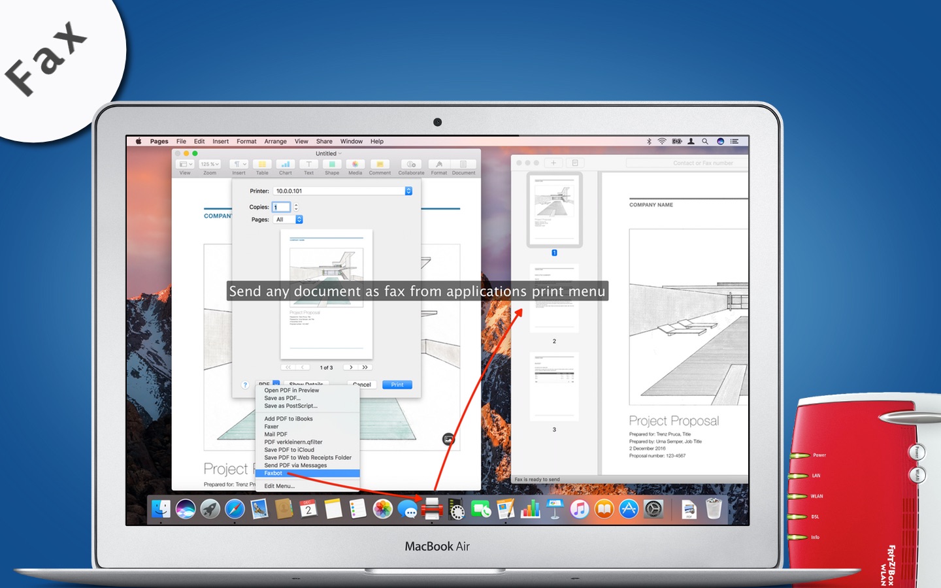The height and width of the screenshot is (588, 941).
Task: Open App Store icon in dock
Action: pyautogui.click(x=629, y=509)
